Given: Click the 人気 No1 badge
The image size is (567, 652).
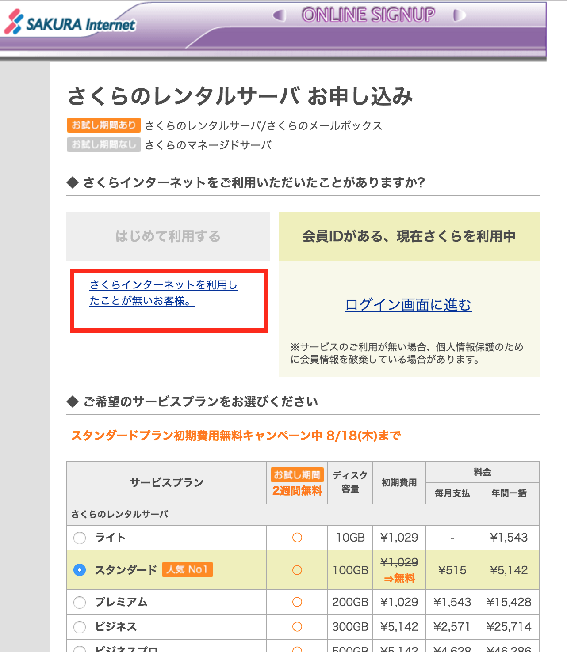Looking at the screenshot, I should pyautogui.click(x=188, y=569).
